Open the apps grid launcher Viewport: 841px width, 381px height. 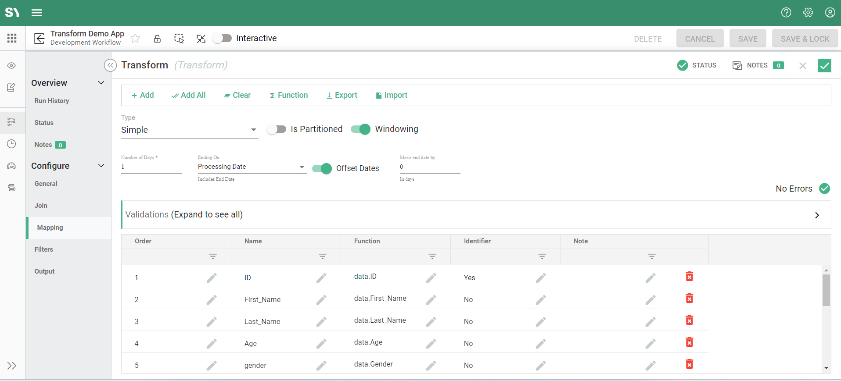click(x=12, y=38)
